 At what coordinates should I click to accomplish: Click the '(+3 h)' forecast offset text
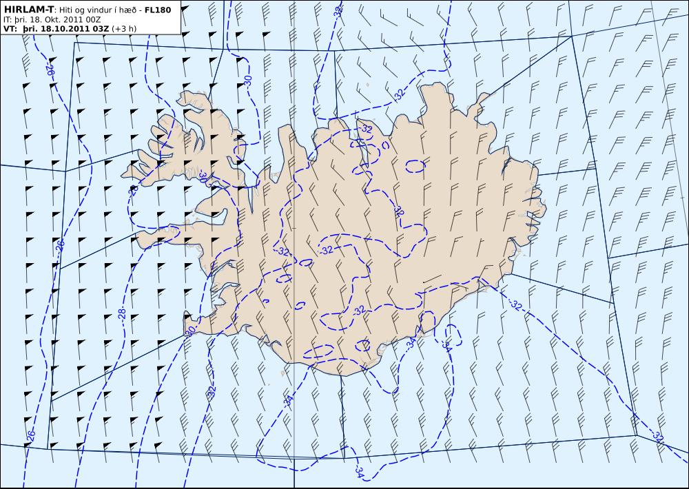[124, 29]
